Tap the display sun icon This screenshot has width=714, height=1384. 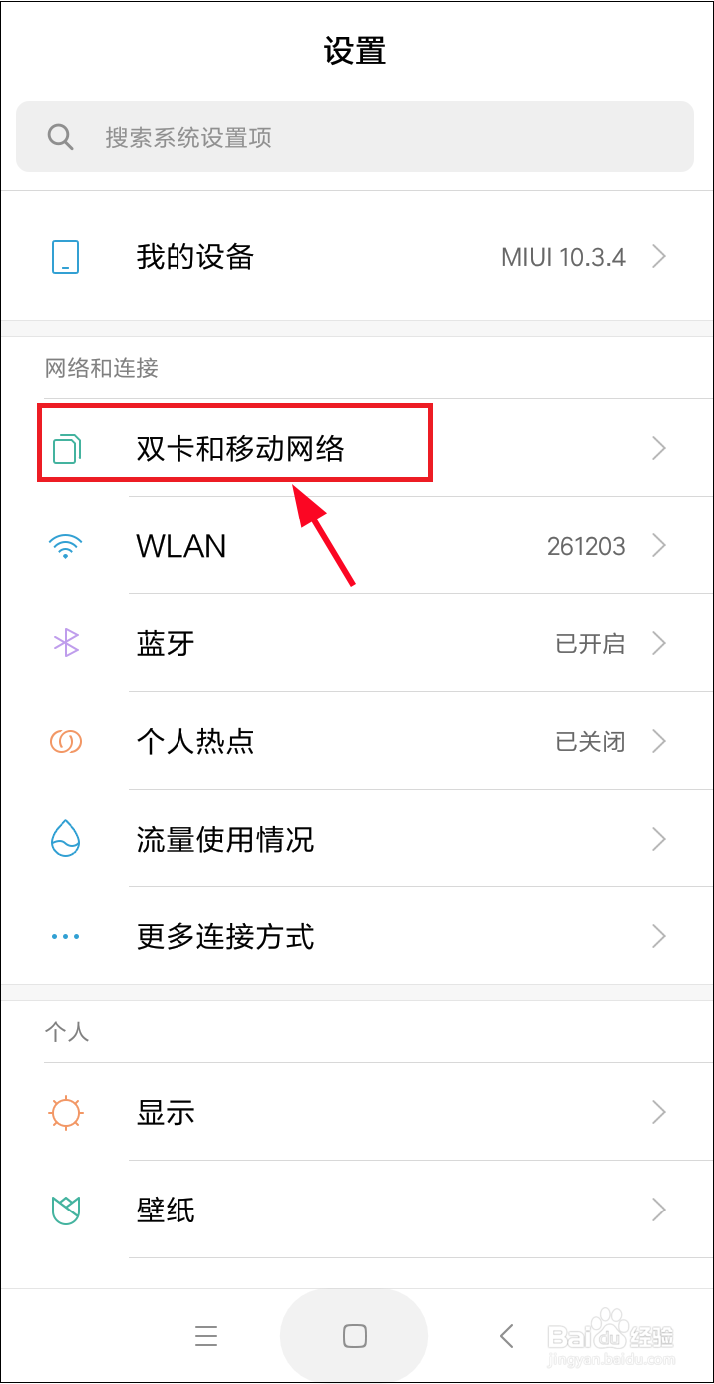(x=66, y=1112)
